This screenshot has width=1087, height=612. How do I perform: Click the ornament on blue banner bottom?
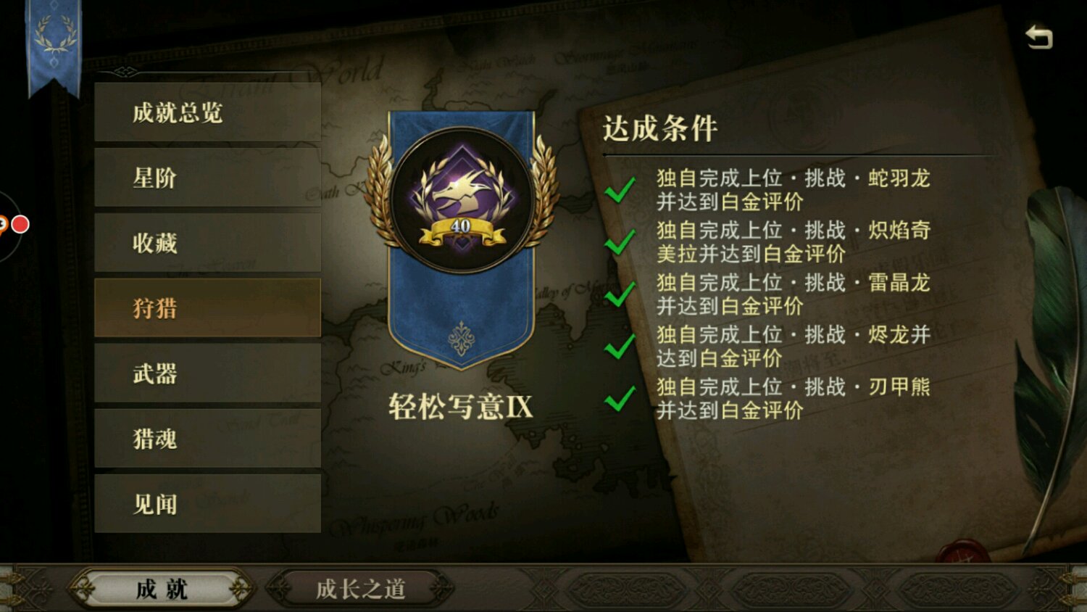tap(461, 338)
